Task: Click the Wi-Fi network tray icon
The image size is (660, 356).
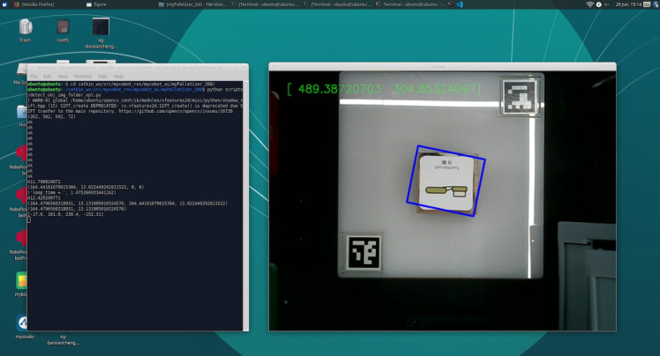Action: [x=589, y=4]
